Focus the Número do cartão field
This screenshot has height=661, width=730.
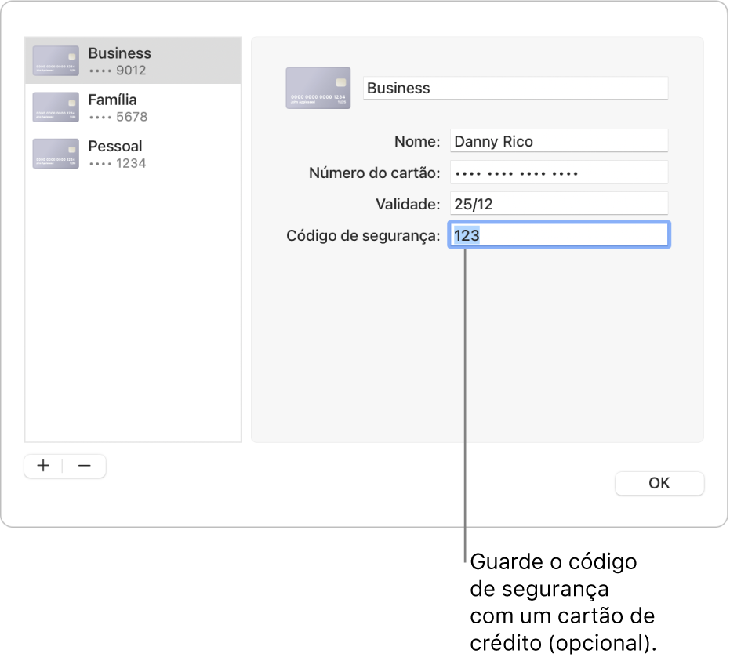click(x=558, y=173)
